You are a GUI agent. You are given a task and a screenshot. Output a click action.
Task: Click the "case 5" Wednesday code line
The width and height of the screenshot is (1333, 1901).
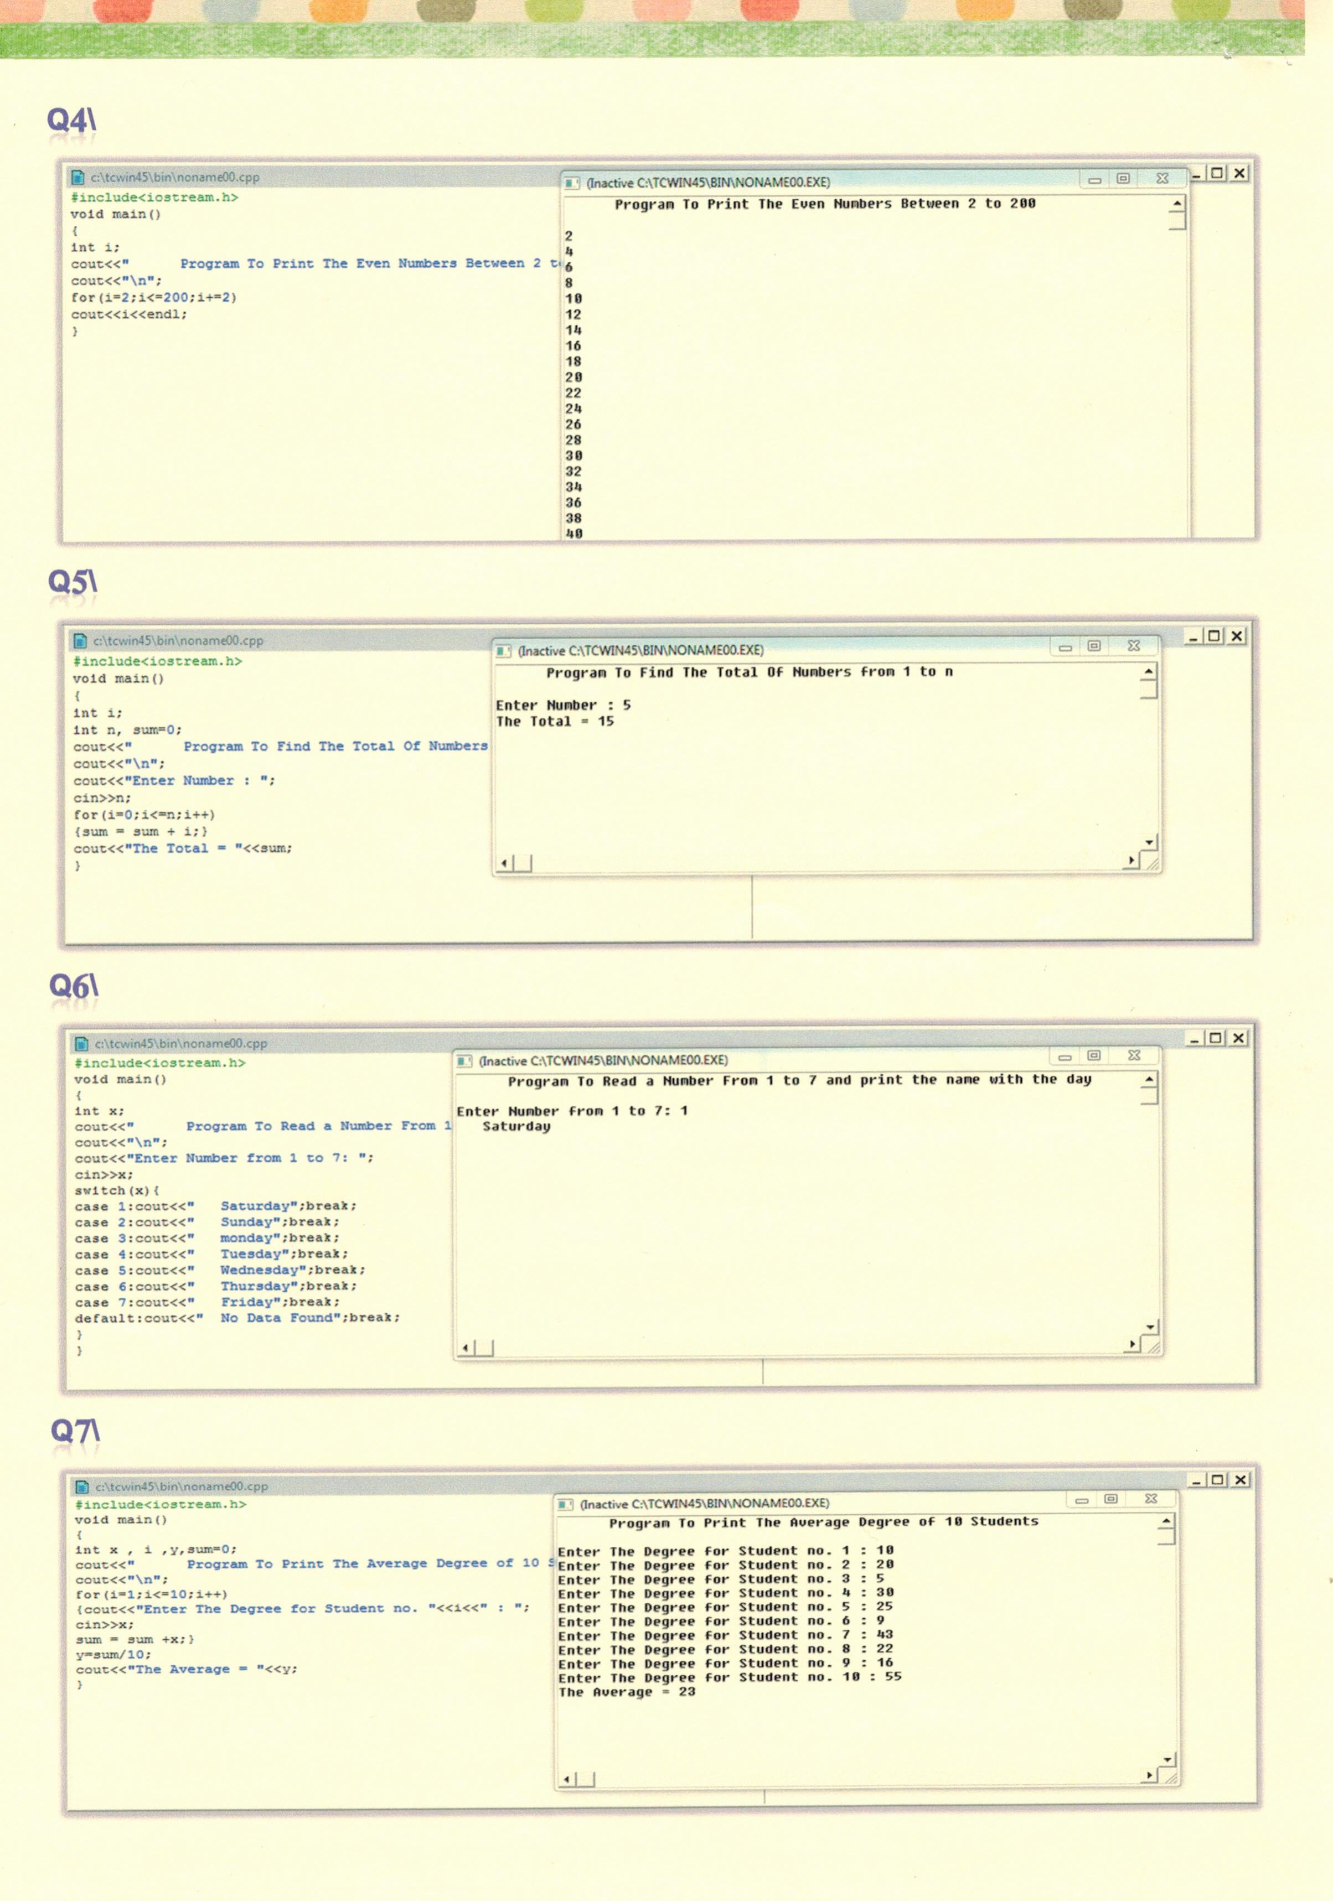point(220,1270)
